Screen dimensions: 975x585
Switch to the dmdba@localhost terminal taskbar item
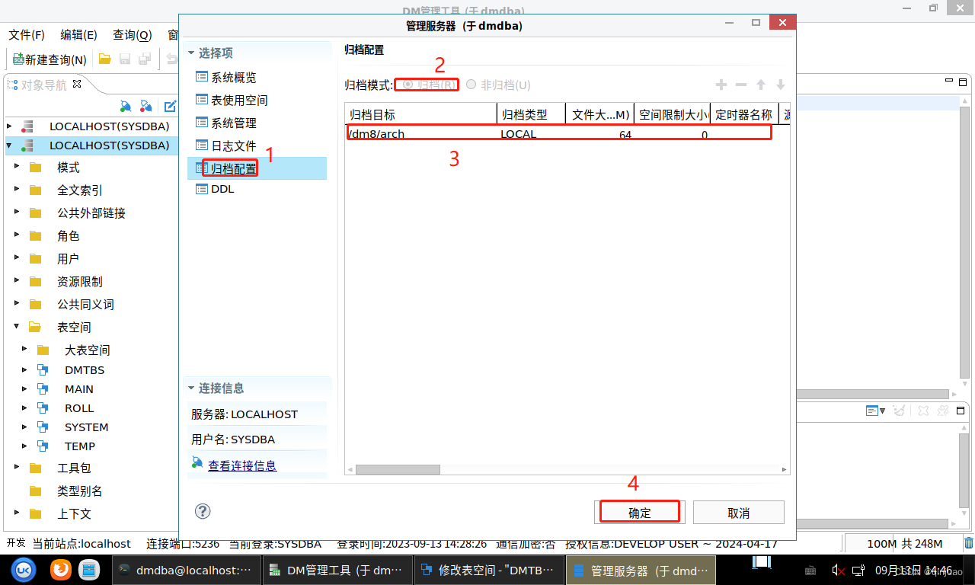coord(186,570)
